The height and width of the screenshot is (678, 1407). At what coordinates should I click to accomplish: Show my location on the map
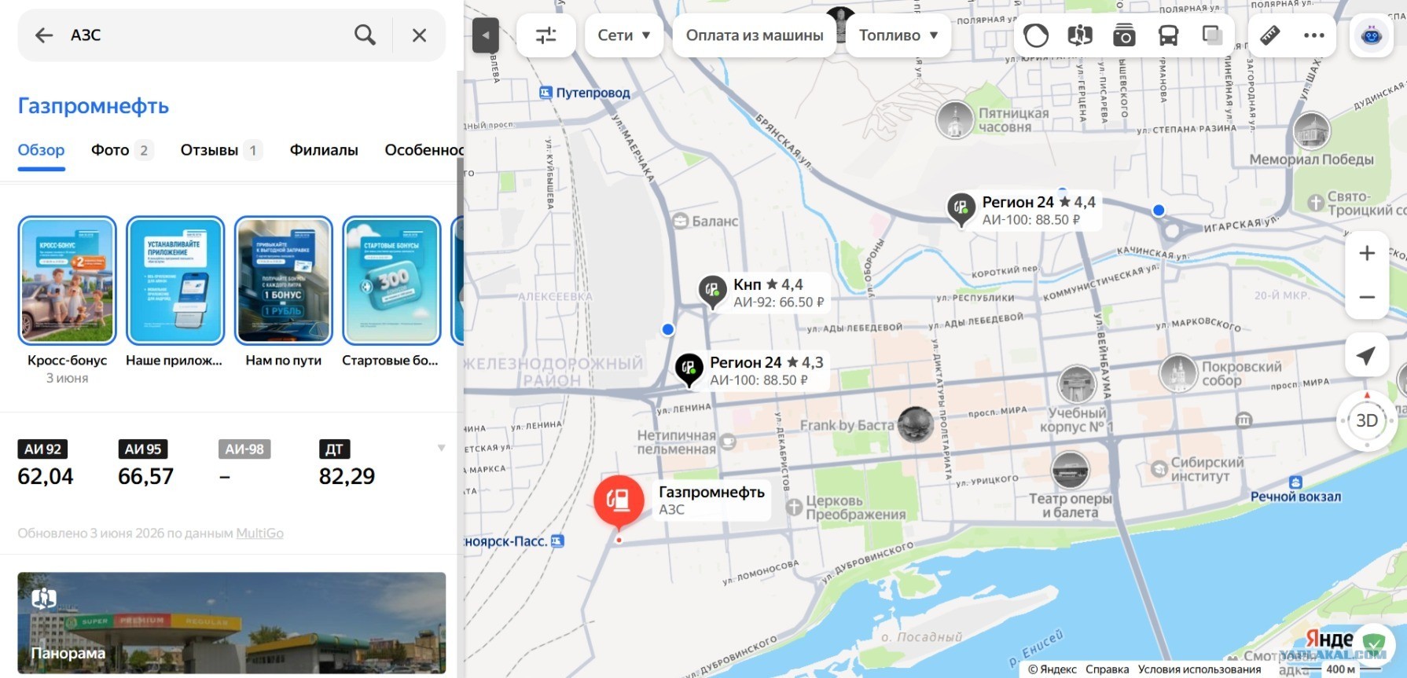coord(1366,356)
